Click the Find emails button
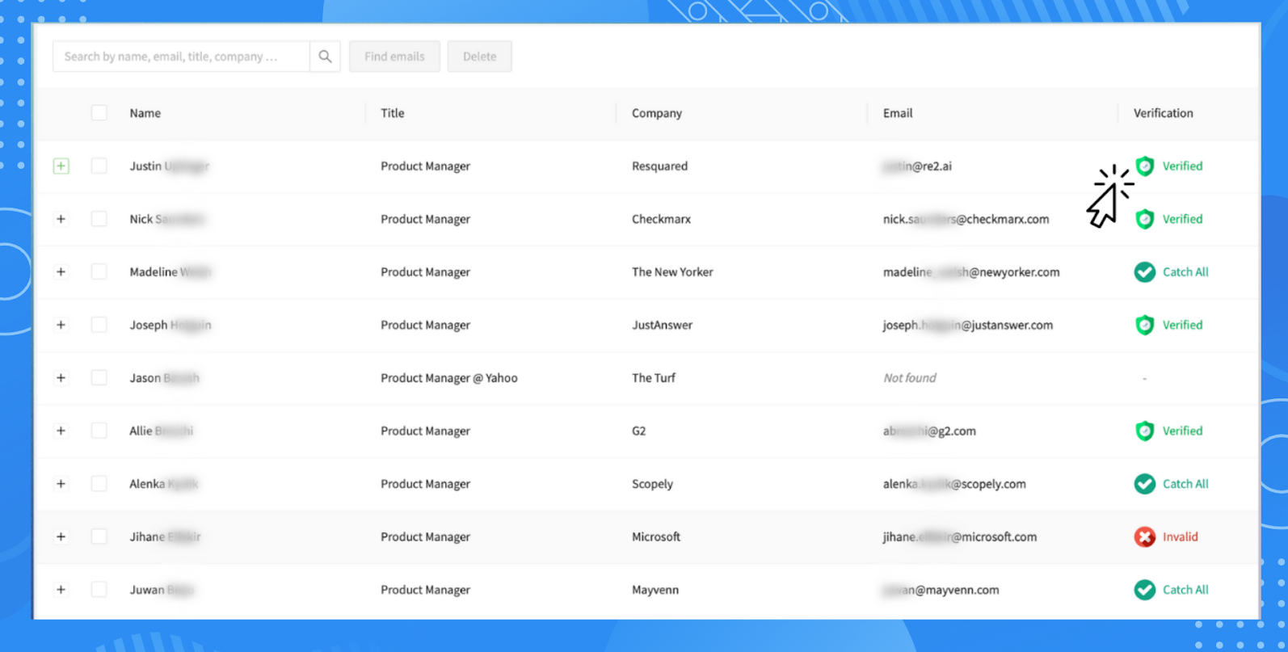Screen dimensions: 1288x652 click(394, 57)
